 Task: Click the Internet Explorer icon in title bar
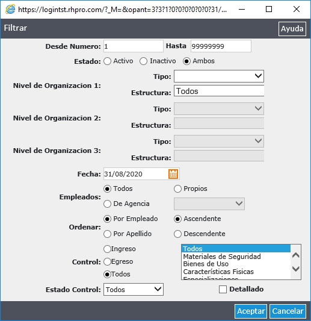(x=10, y=9)
